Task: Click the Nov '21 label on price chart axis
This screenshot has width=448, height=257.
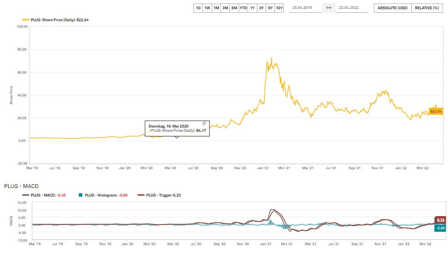Action: [378, 168]
